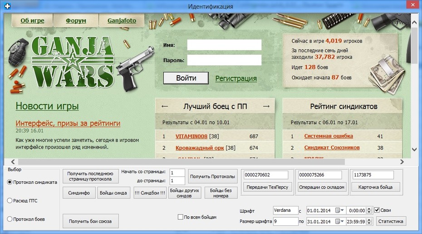Click the app icon in the title bar

[8, 6]
